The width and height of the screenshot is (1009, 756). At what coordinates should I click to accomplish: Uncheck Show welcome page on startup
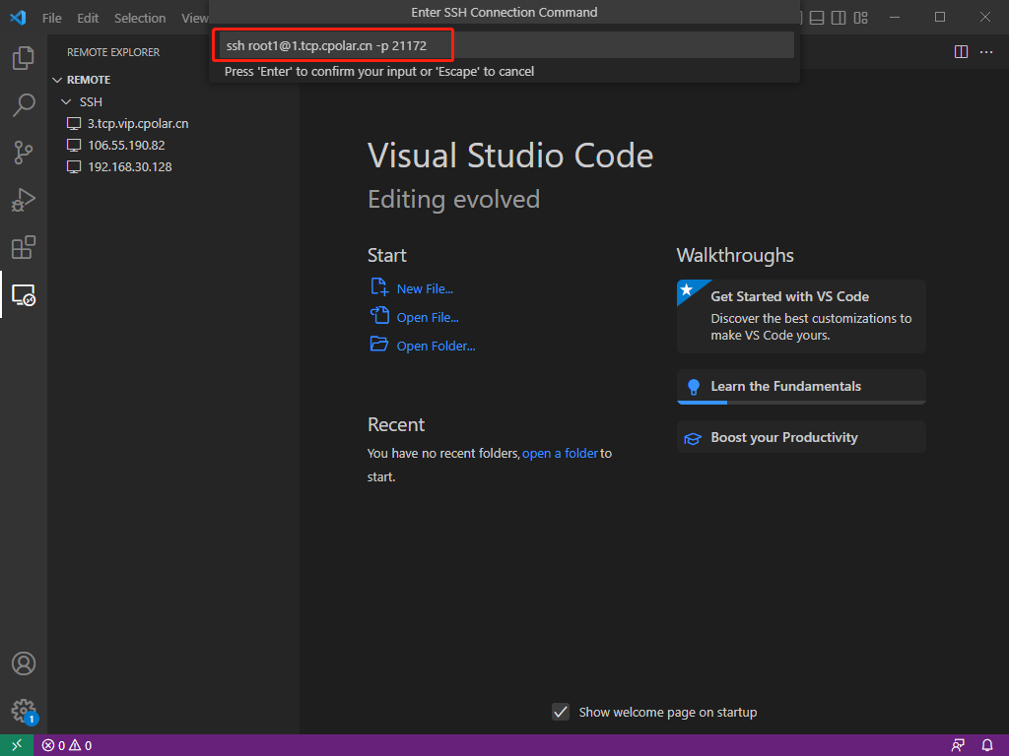561,712
